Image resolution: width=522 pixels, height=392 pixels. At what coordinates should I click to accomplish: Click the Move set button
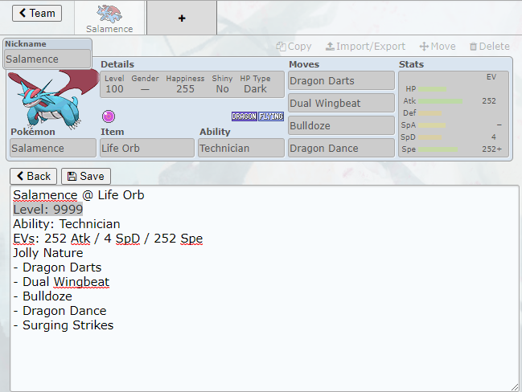coord(438,47)
